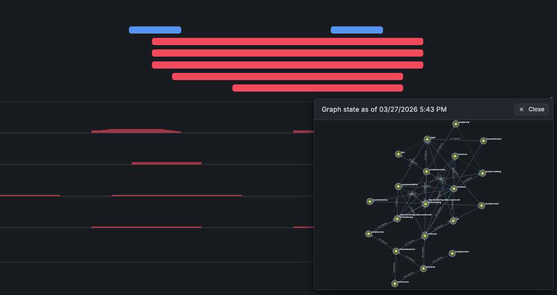Select the fraud-detection node icon
This screenshot has width=557, height=295.
pos(483,141)
